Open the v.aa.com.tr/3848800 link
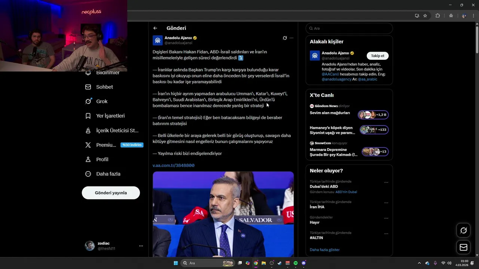 coord(174,165)
